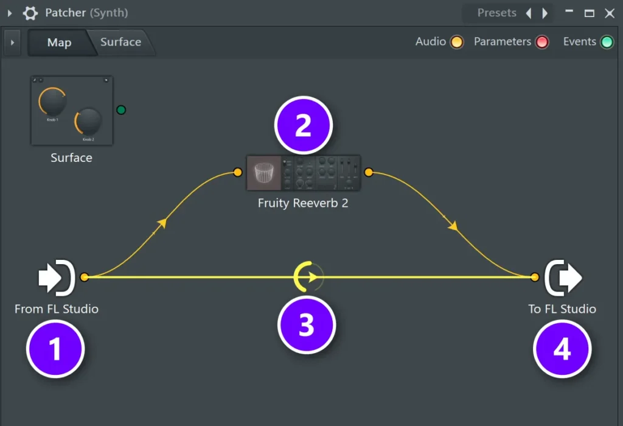The image size is (623, 426).
Task: Click the To FL Studio audio input port
Action: point(535,277)
